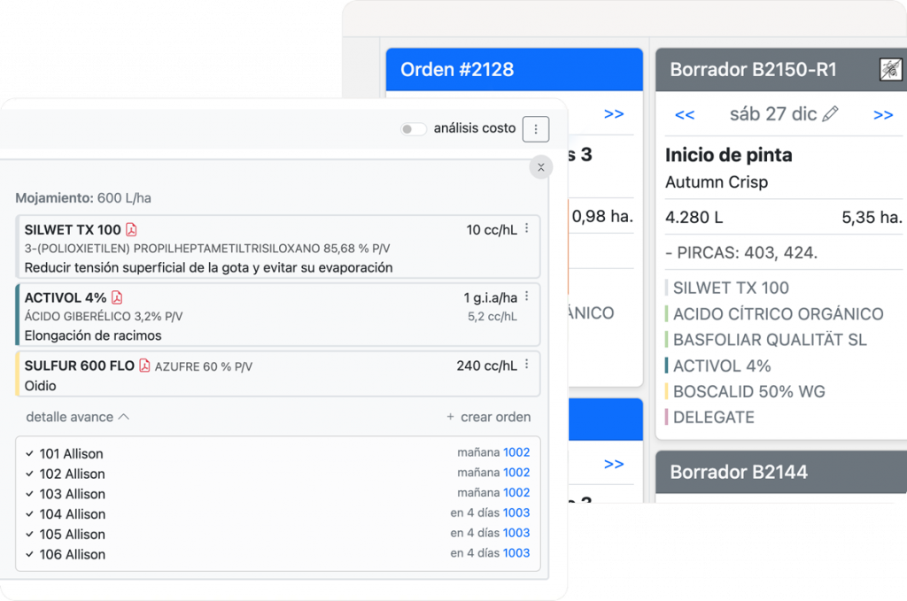Close the product detail panel

540,167
